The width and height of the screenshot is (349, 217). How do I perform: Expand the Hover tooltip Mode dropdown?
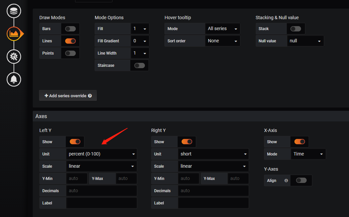222,29
